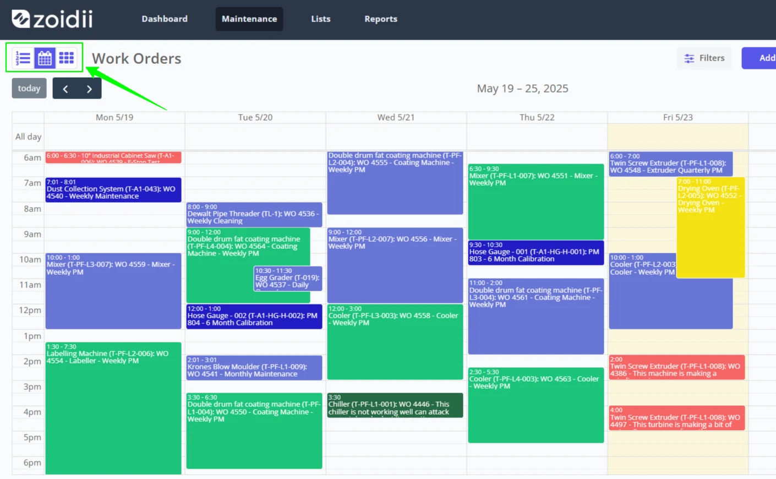Image resolution: width=776 pixels, height=479 pixels.
Task: Open Krones Blow Moulder WO 4541 event
Action: pyautogui.click(x=254, y=368)
